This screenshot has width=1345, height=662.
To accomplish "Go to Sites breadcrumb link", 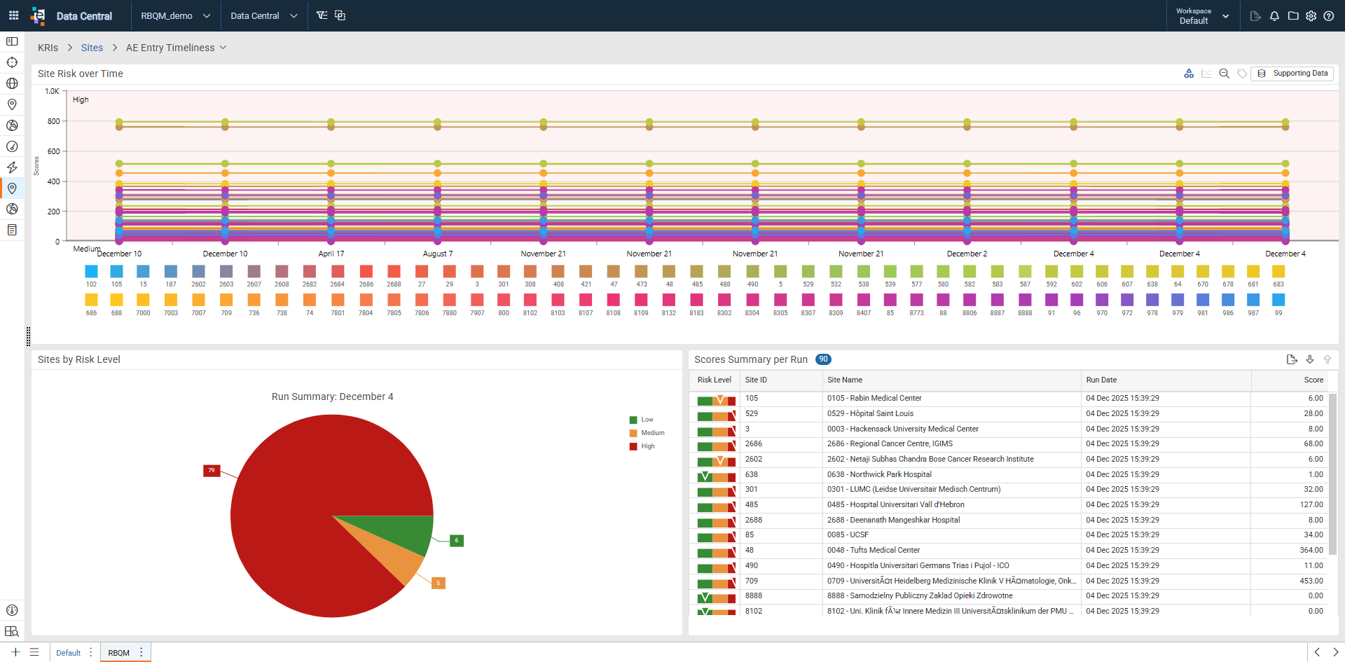I will click(92, 48).
